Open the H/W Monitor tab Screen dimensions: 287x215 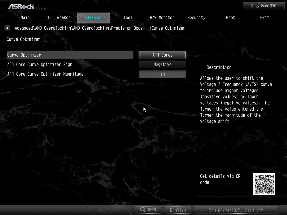click(x=162, y=17)
